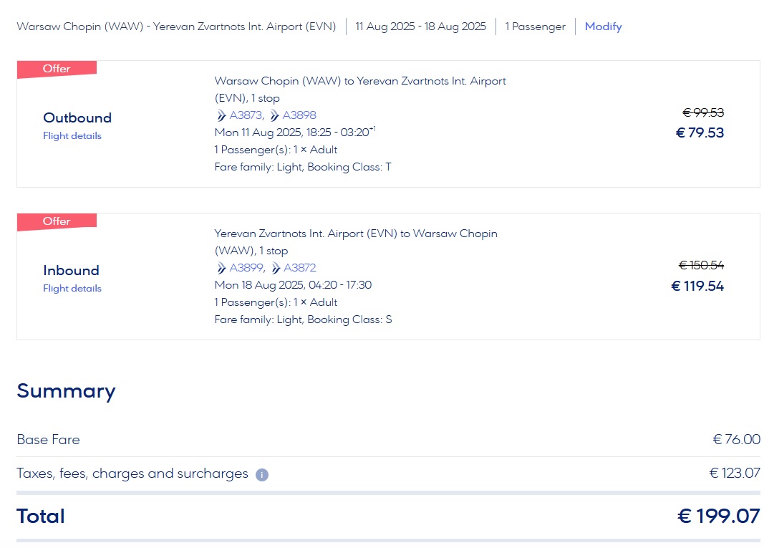Click the Aegean logo beside A3873
This screenshot has width=764, height=548.
[221, 115]
